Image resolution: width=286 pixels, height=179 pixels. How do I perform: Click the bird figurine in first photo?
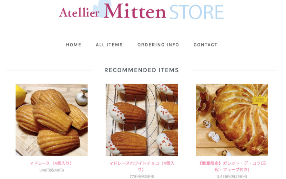[x=82, y=97]
